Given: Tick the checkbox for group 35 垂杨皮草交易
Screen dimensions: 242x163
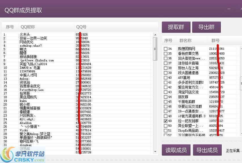Looking at the screenshot, I should coord(165,53).
